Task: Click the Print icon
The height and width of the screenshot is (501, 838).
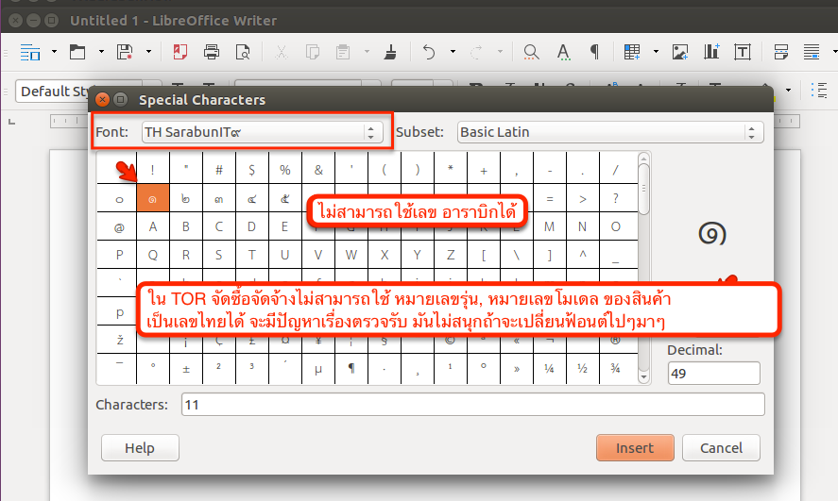Action: 212,52
